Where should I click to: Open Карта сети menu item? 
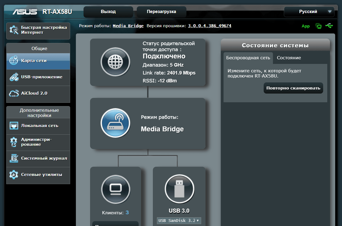[38, 61]
